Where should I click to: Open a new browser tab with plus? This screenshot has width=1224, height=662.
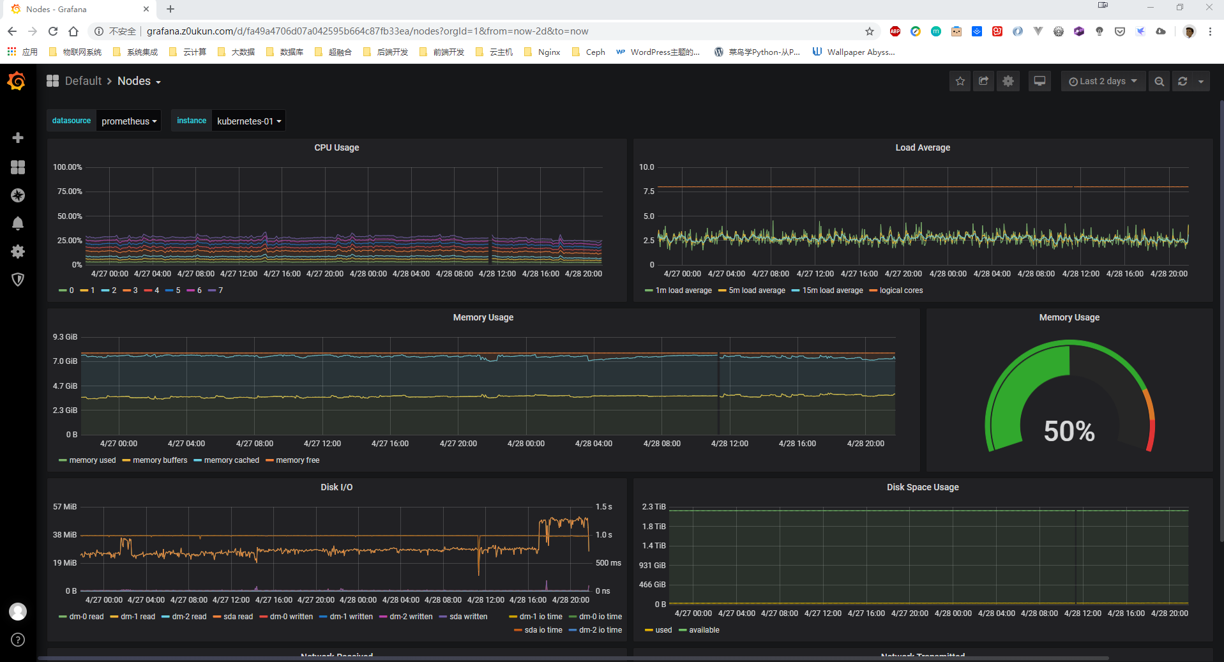(170, 9)
